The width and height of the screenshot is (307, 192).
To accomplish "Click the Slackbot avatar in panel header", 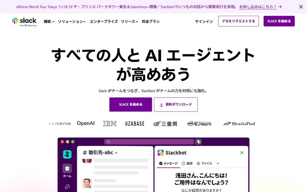I will (x=160, y=152).
